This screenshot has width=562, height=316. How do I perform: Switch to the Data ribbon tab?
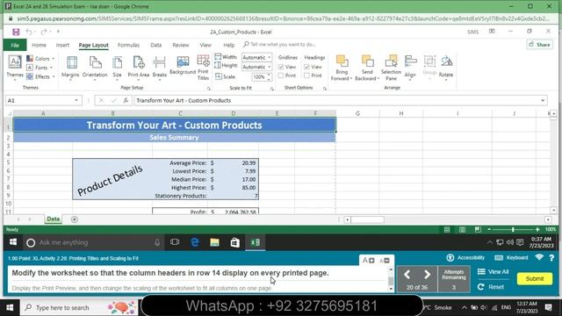coord(156,45)
